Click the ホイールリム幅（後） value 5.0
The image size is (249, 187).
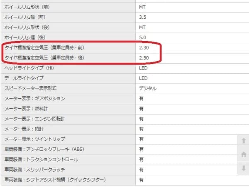point(143,37)
